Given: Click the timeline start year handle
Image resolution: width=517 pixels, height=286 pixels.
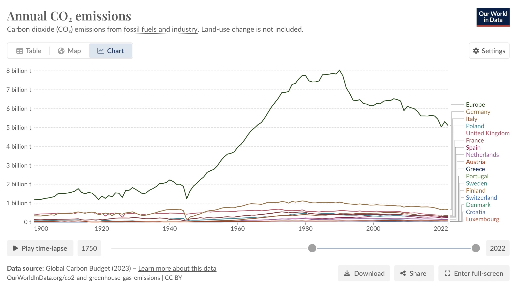Looking at the screenshot, I should (312, 248).
